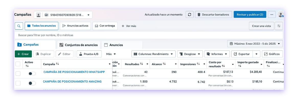Sort Resultados column with its arrows icon

141,64
